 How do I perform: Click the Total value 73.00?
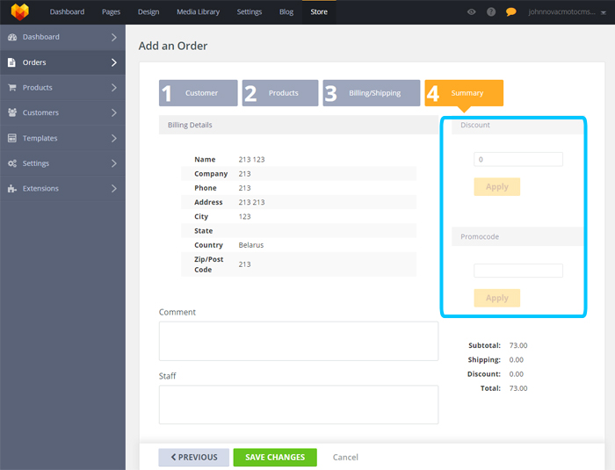(518, 388)
